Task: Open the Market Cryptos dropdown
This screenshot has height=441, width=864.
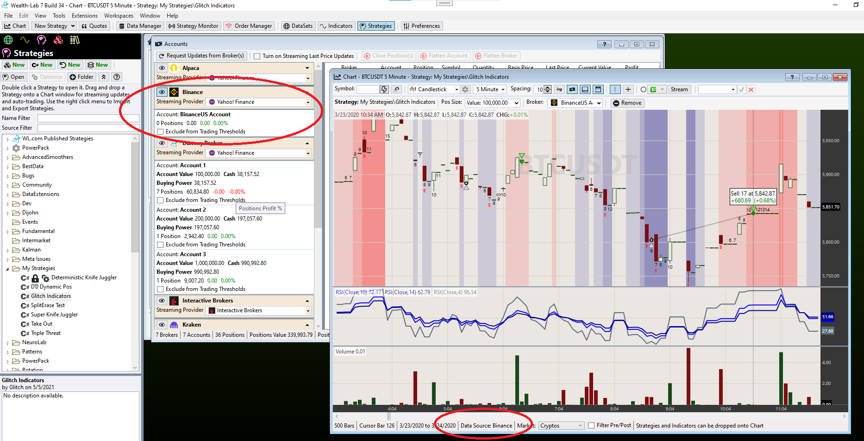Action: click(x=561, y=426)
